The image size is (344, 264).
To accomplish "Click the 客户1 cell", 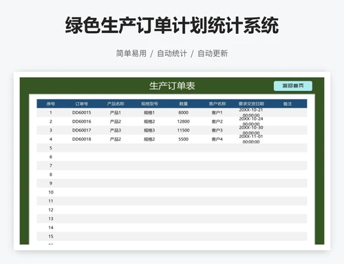I will coord(217,112).
